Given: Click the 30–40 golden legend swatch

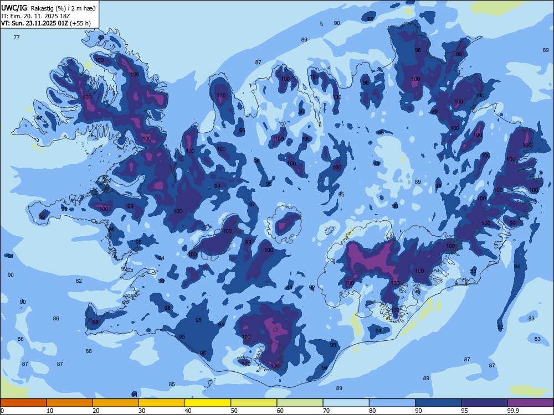Looking at the screenshot, I should point(162,403).
